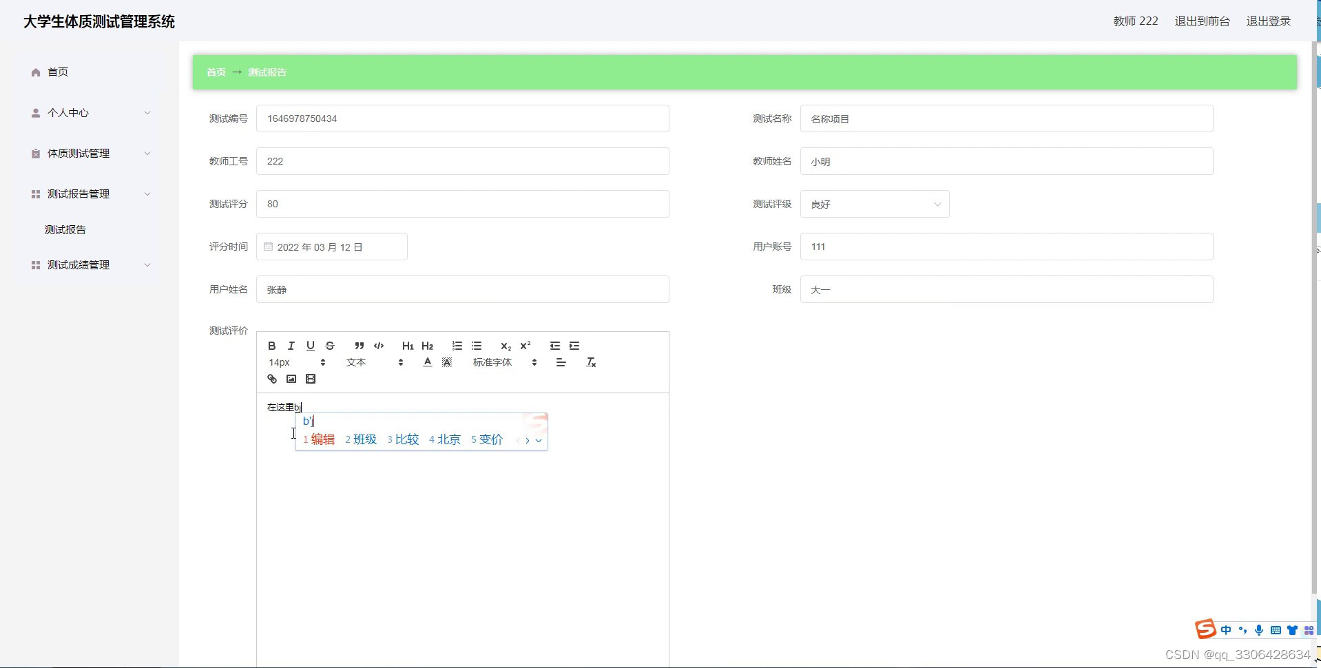Open the 评分时间 date picker

pyautogui.click(x=331, y=247)
